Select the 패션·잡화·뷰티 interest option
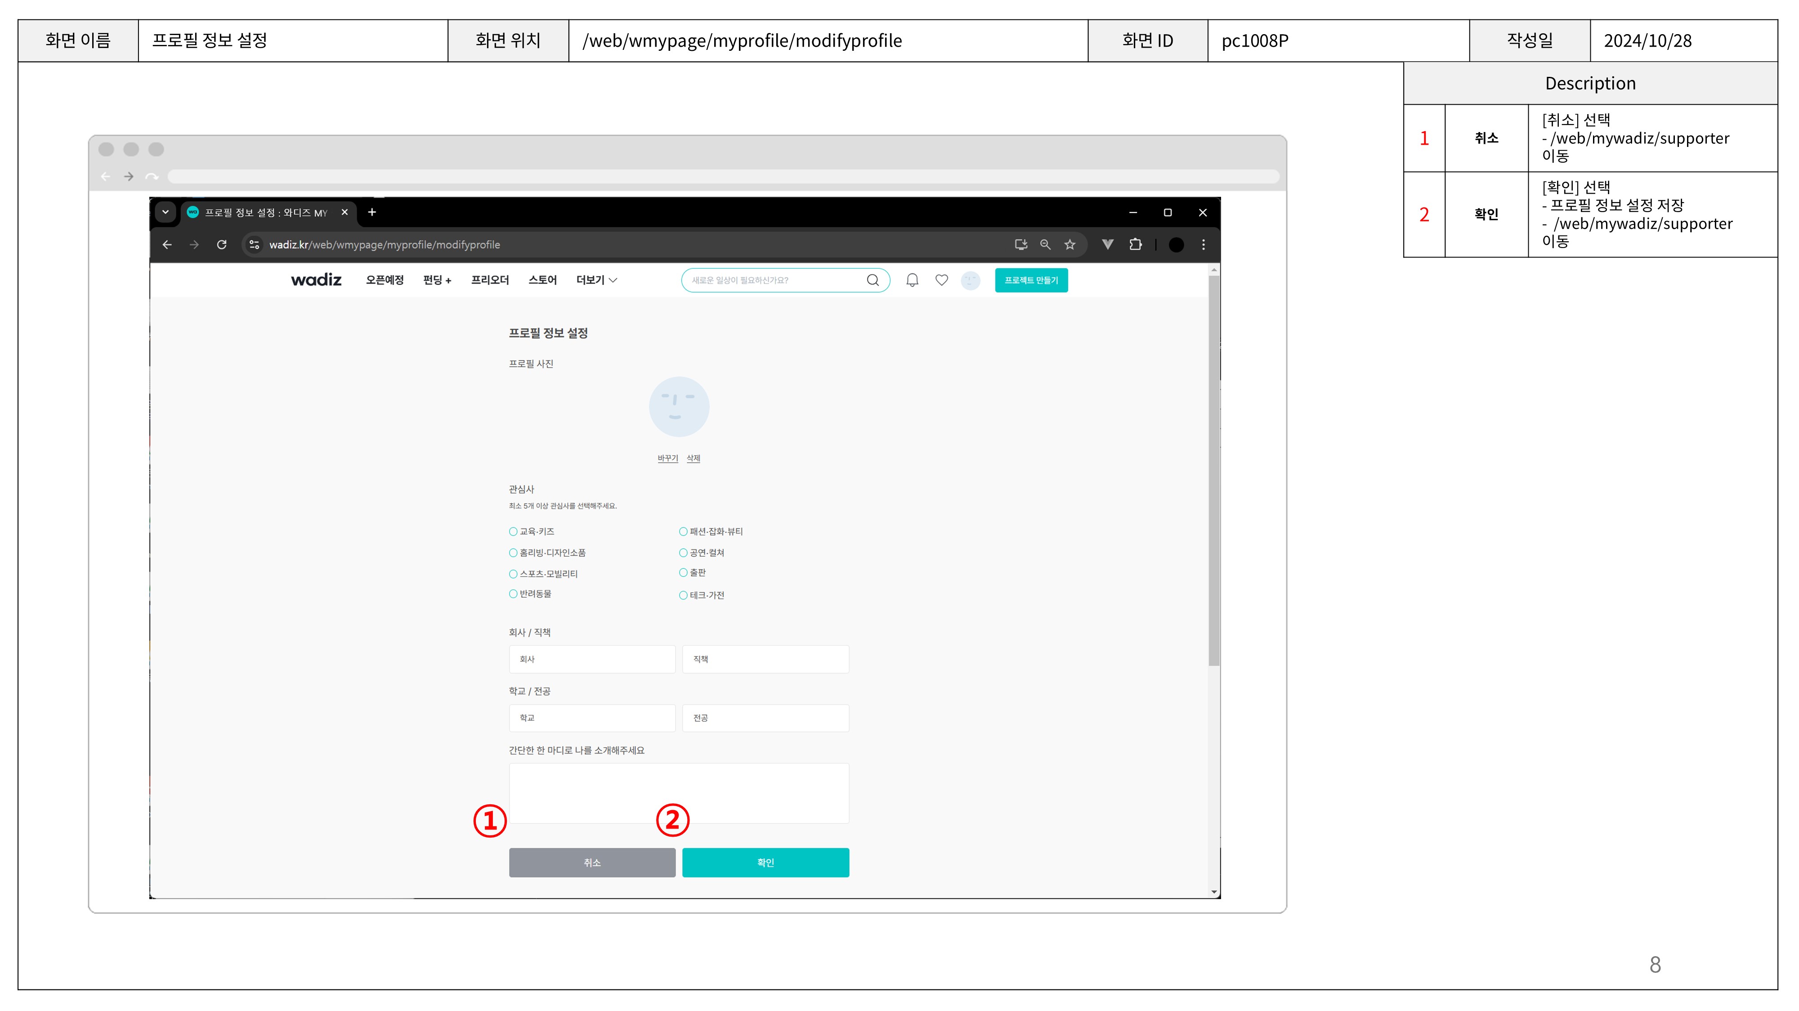Image resolution: width=1799 pixels, height=1011 pixels. point(683,532)
